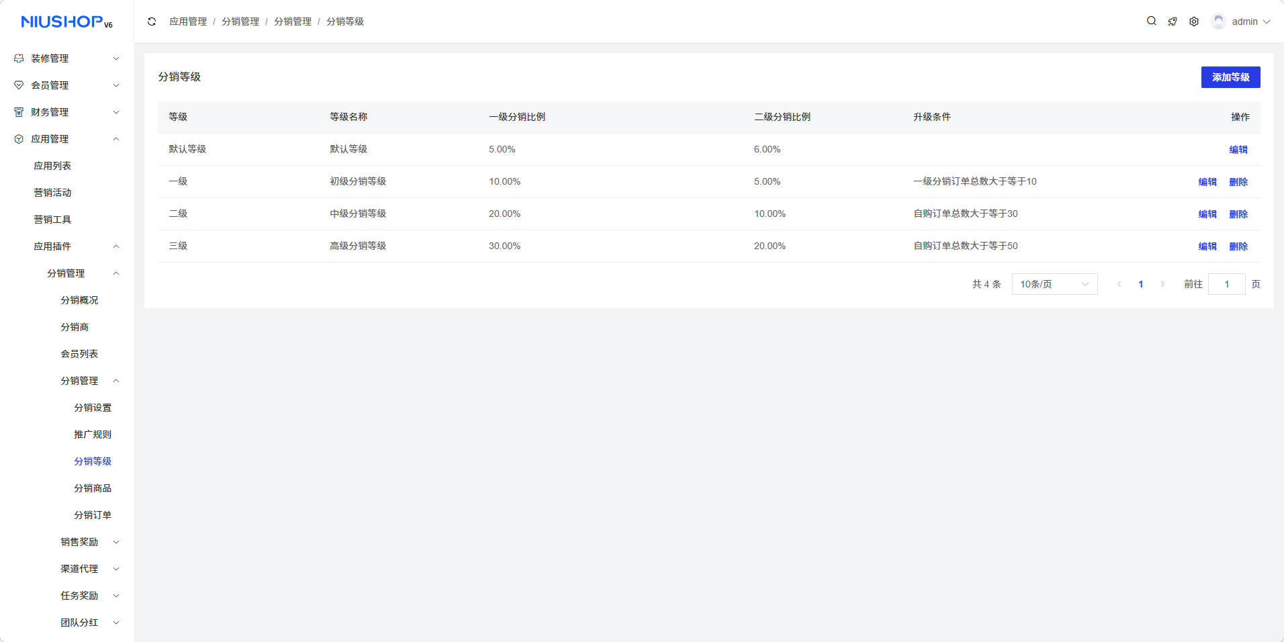Open the search icon in top bar
The image size is (1284, 642).
[1151, 21]
